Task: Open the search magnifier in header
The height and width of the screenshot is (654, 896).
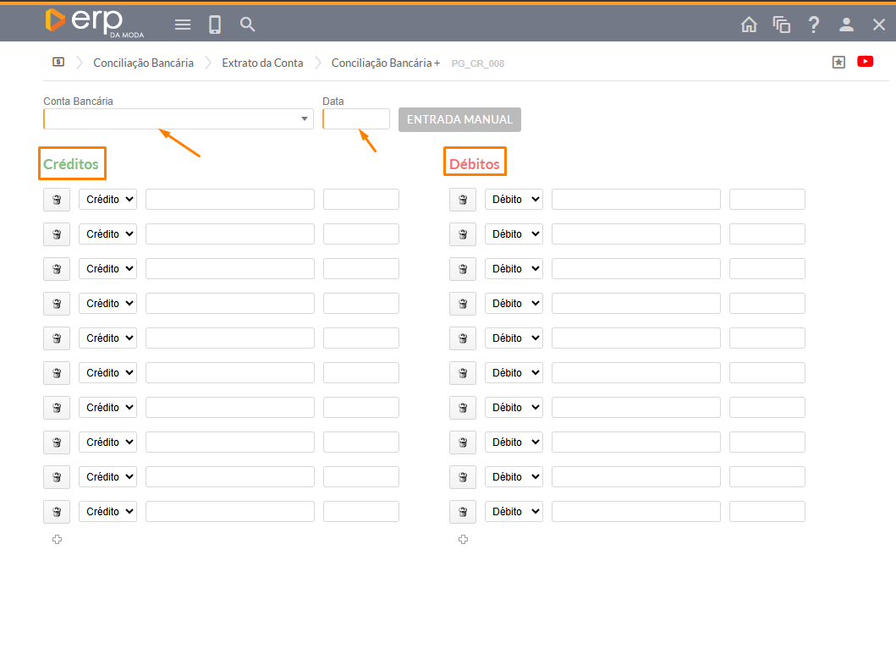Action: [x=247, y=25]
